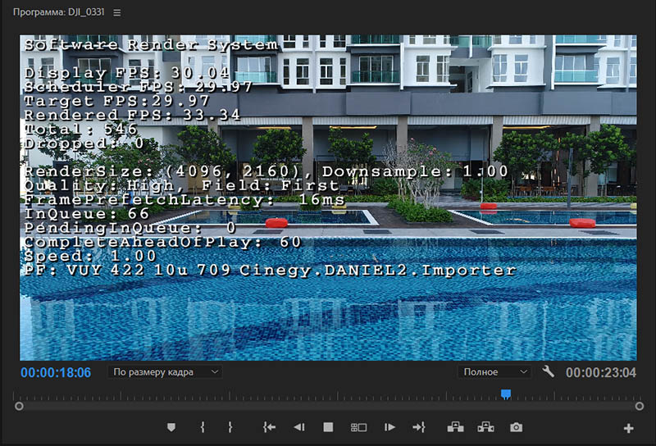656x446 pixels.
Task: Go to In point button
Action: pos(269,427)
